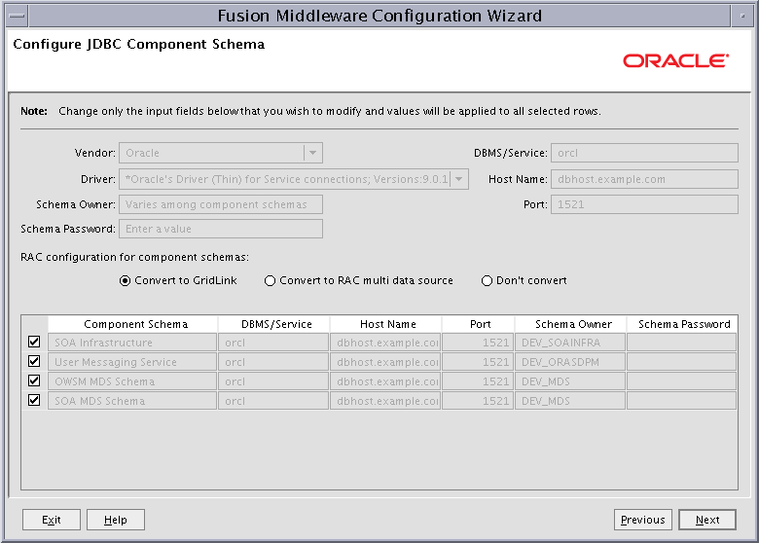Click host name cell in SOA MDS row

pos(385,400)
